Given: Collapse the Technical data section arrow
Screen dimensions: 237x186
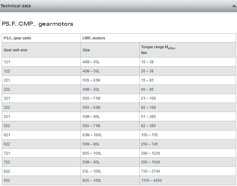Looking at the screenshot, I should pos(234,6).
